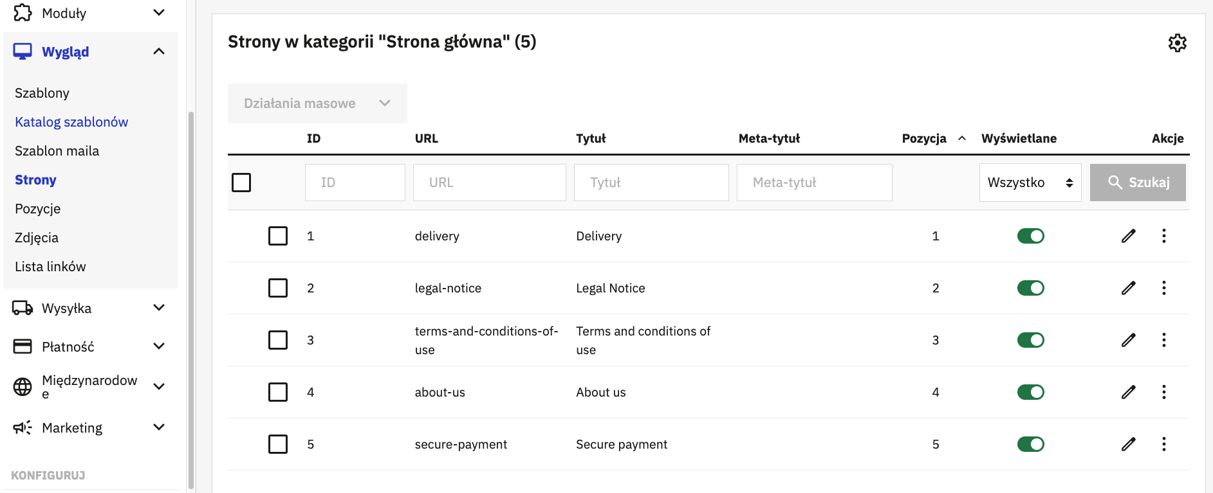The width and height of the screenshot is (1213, 493).
Task: Open Katalog szablonów in sidebar
Action: click(x=71, y=122)
